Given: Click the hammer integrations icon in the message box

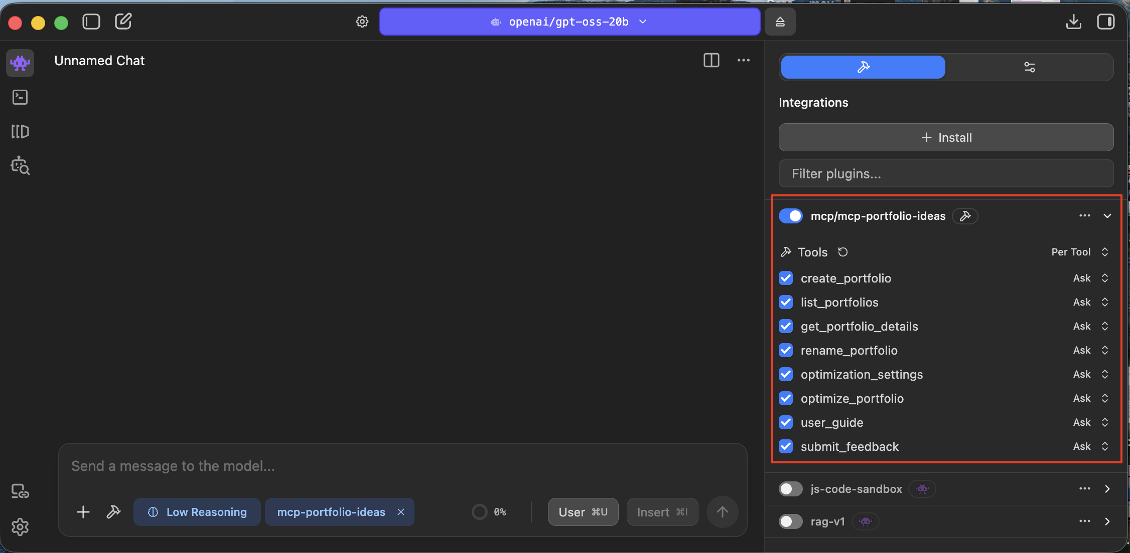Looking at the screenshot, I should (x=114, y=512).
